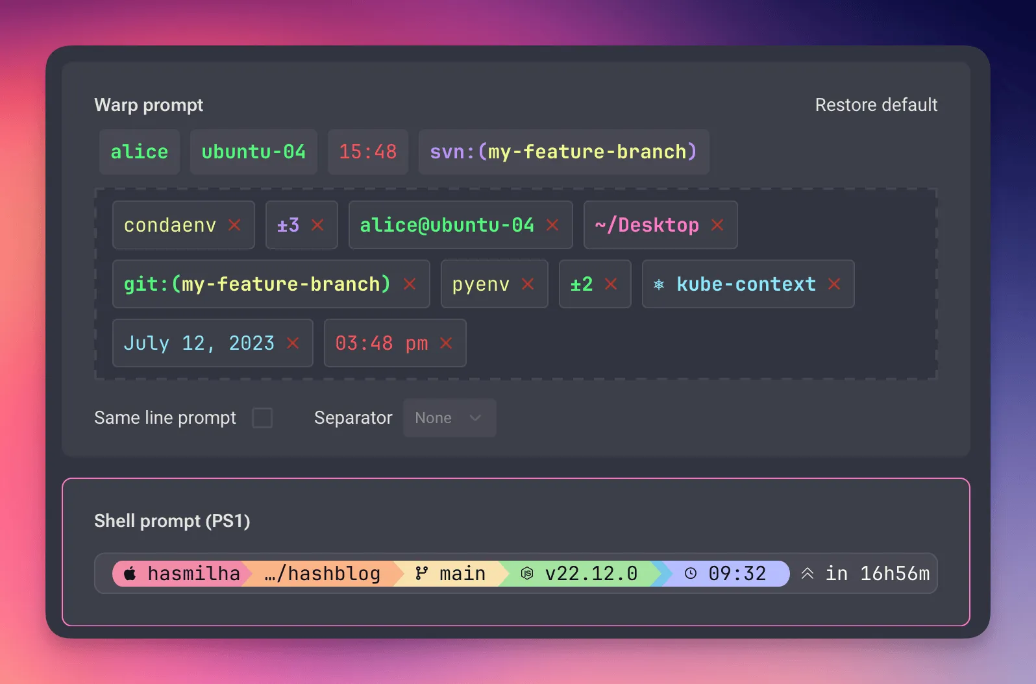
Task: Select the alice@ubuntu-04 chip label
Action: pyautogui.click(x=447, y=225)
